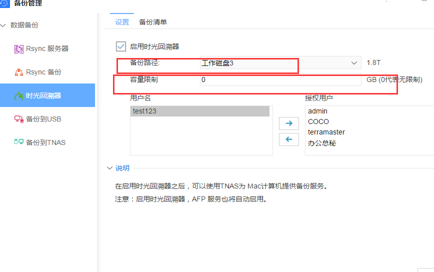Open 备份到TNAS in the sidebar
This screenshot has height=272, width=434.
pos(45,142)
